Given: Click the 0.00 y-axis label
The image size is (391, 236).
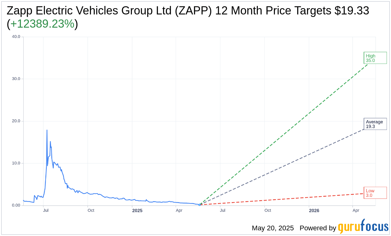Looking at the screenshot, I should coord(16,206).
